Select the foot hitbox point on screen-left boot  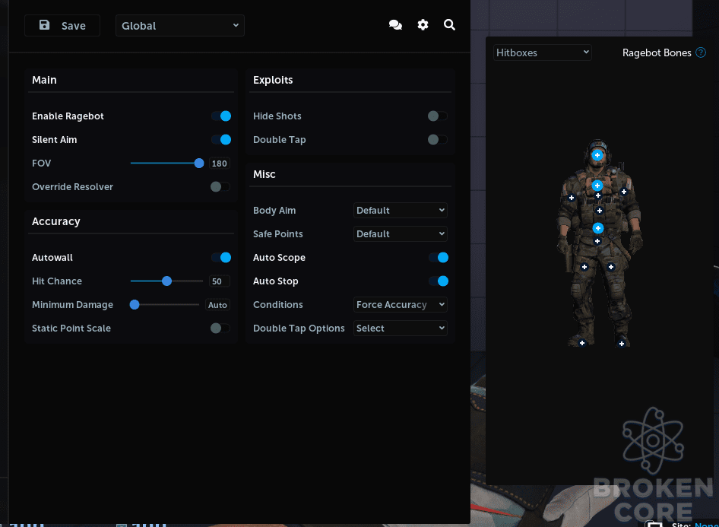pos(582,343)
